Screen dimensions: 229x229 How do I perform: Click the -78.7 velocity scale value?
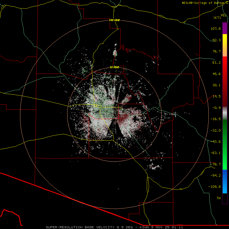pos(216,164)
